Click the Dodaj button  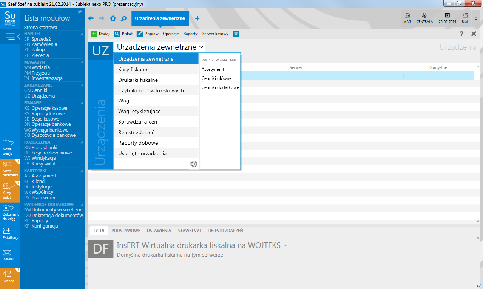pyautogui.click(x=100, y=34)
